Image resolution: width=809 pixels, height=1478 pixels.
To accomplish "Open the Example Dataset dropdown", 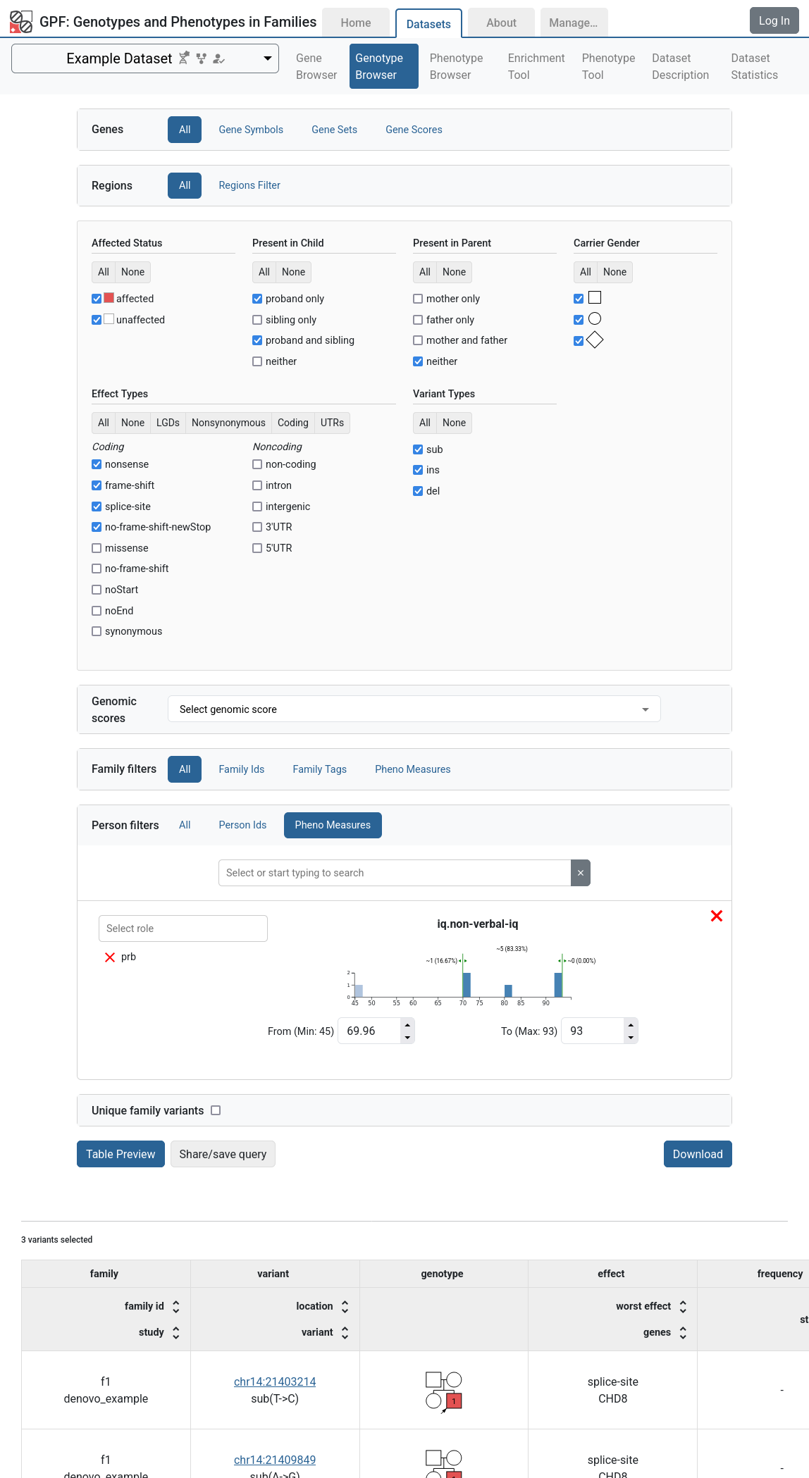I will [x=145, y=58].
